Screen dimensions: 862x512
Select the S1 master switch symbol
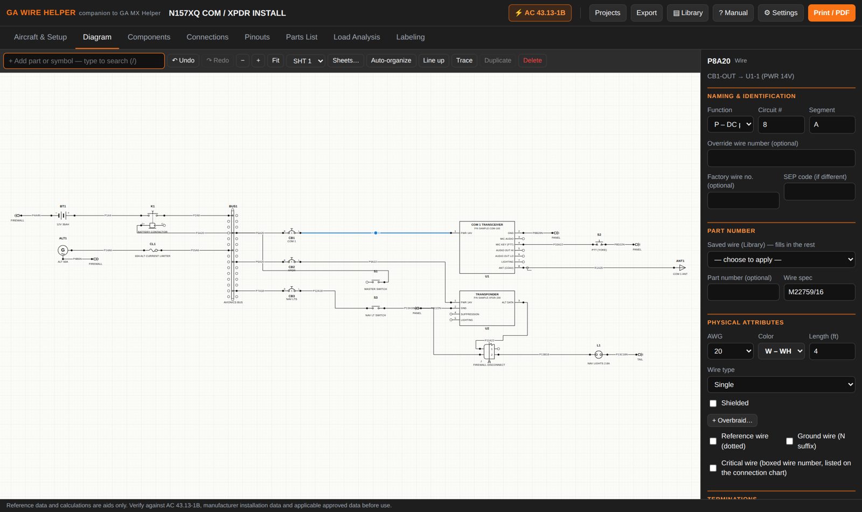(x=376, y=281)
